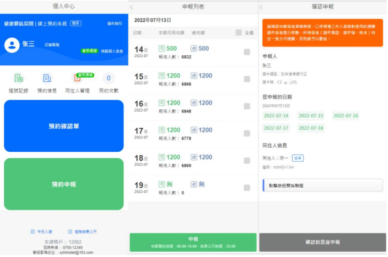Click 本期可用名額 column header
The width and height of the screenshot is (388, 257).
click(171, 33)
